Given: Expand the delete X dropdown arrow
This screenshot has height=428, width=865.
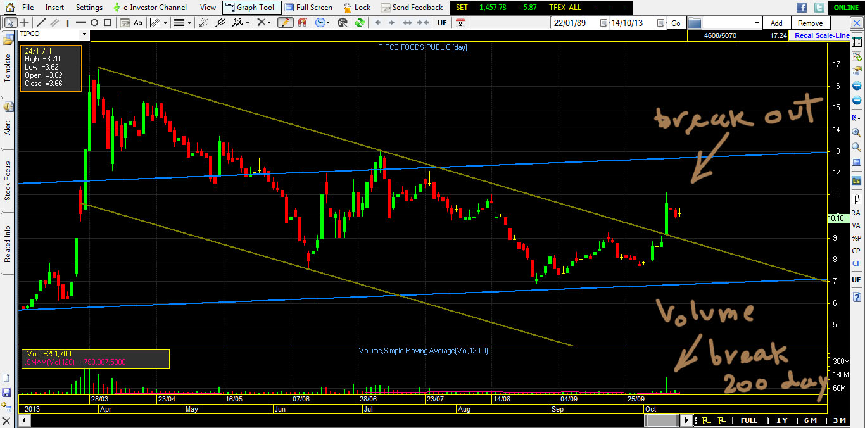Looking at the screenshot, I should tap(269, 22).
